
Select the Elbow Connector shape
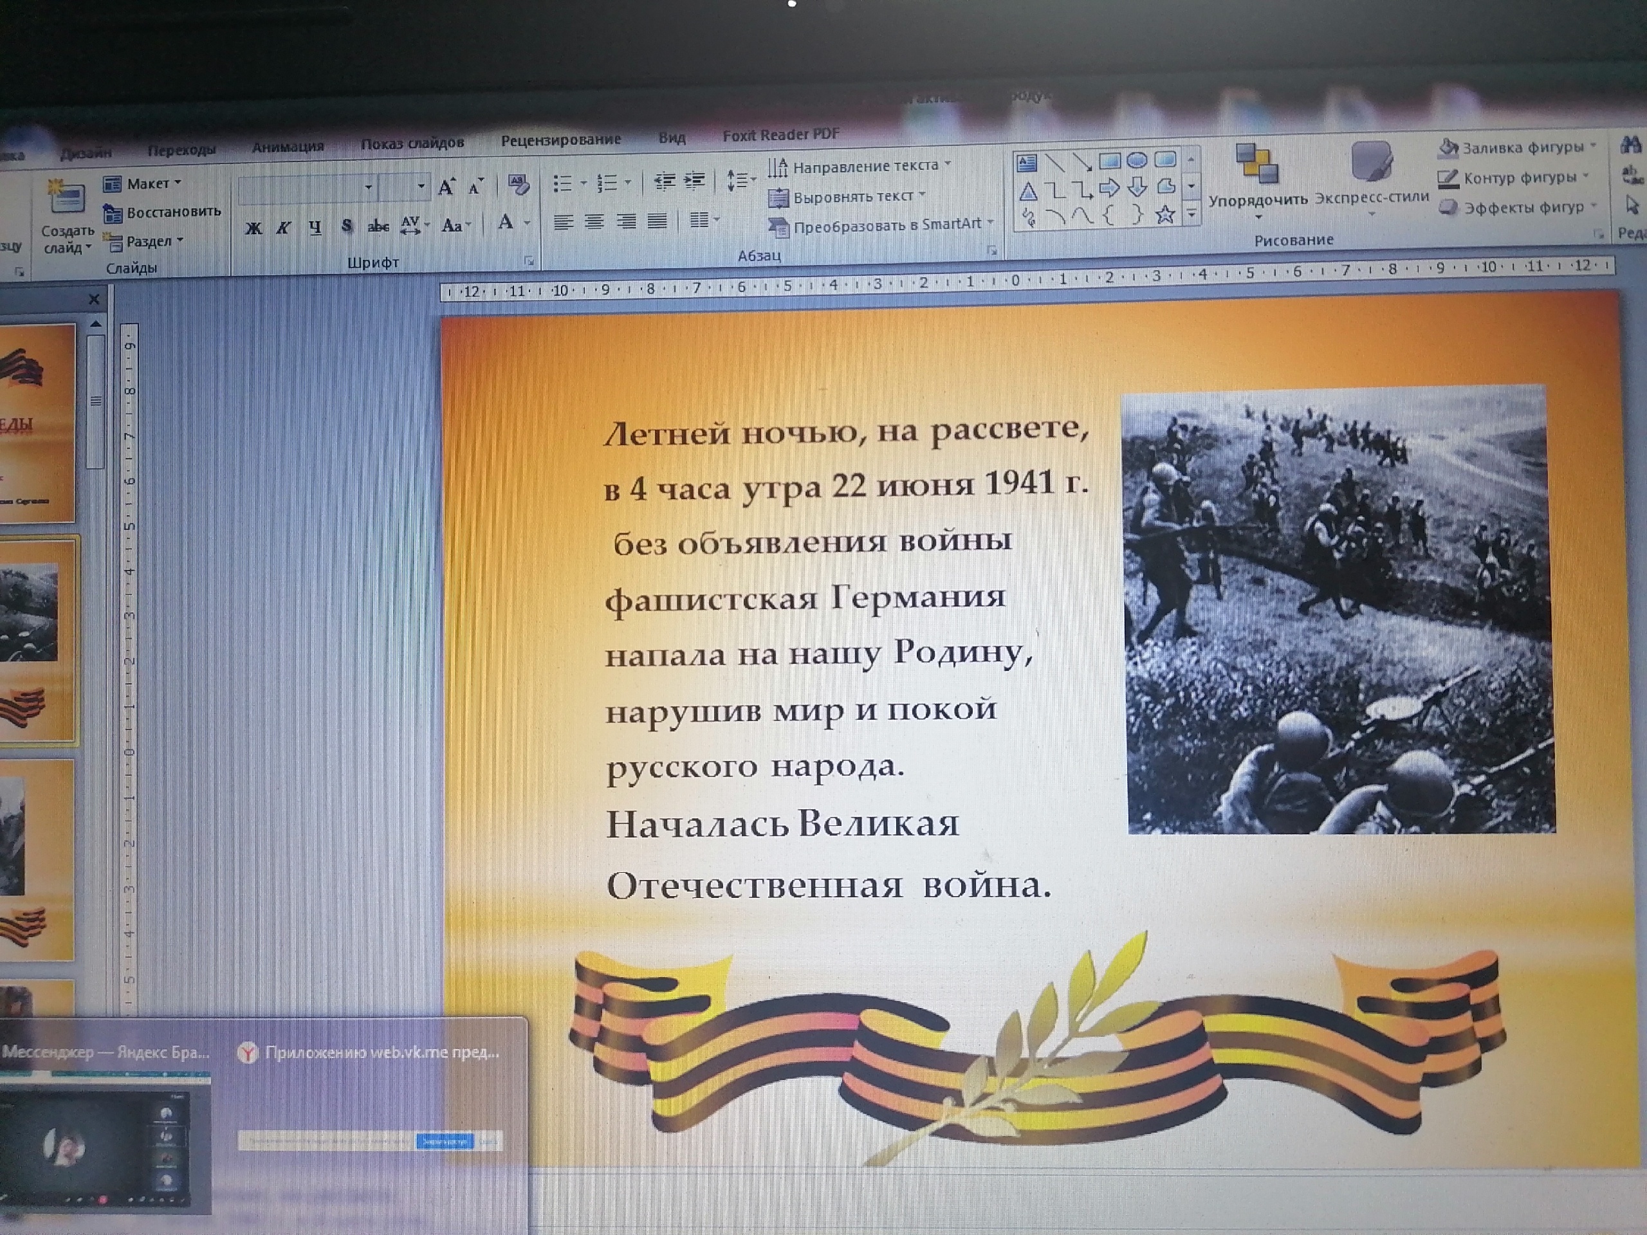pyautogui.click(x=1056, y=190)
